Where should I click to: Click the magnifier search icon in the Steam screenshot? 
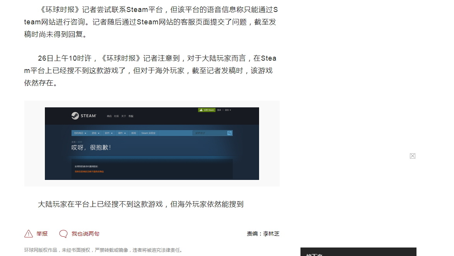click(230, 133)
